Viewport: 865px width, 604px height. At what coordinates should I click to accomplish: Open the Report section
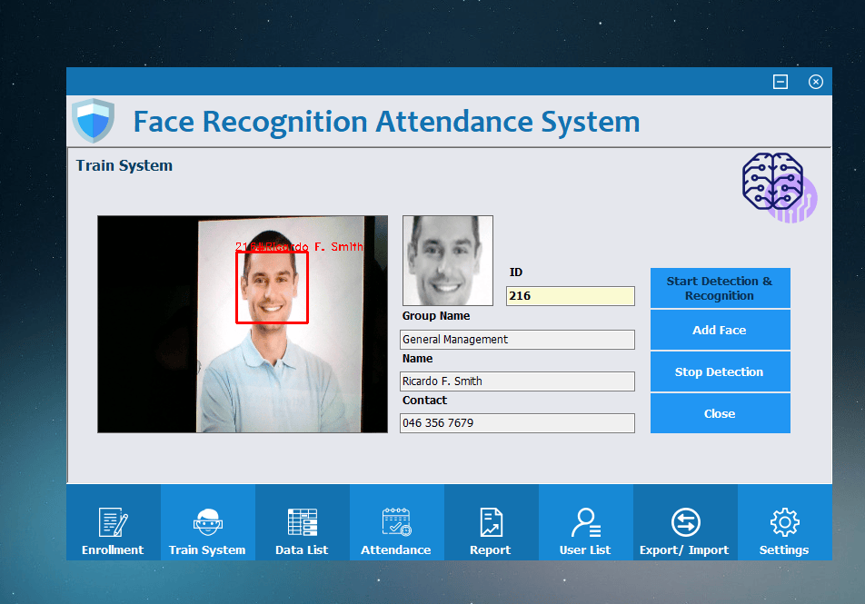coord(491,523)
